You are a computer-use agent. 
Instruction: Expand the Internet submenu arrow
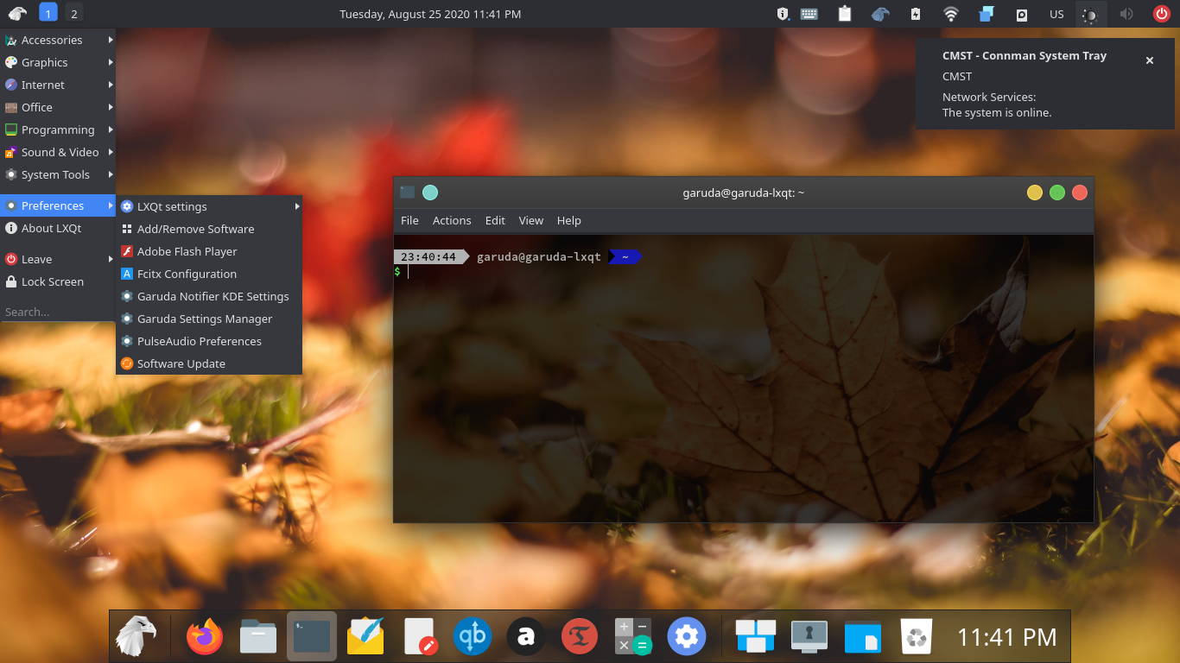111,85
